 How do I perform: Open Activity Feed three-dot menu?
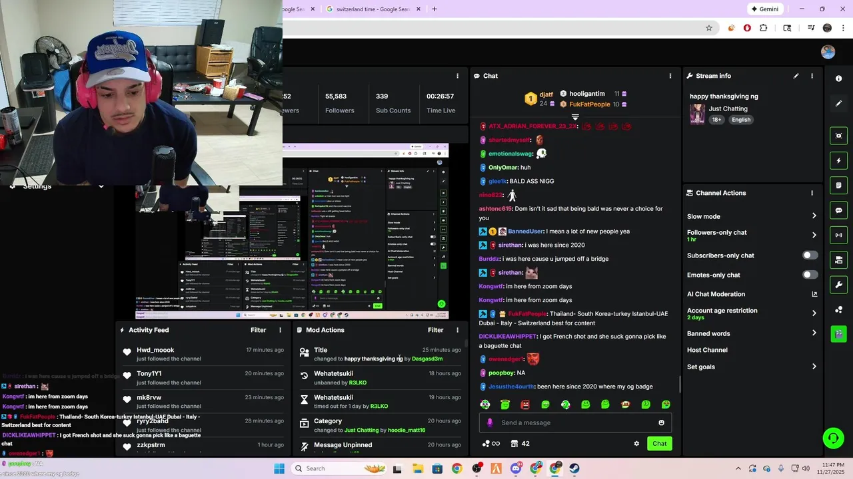pyautogui.click(x=280, y=330)
